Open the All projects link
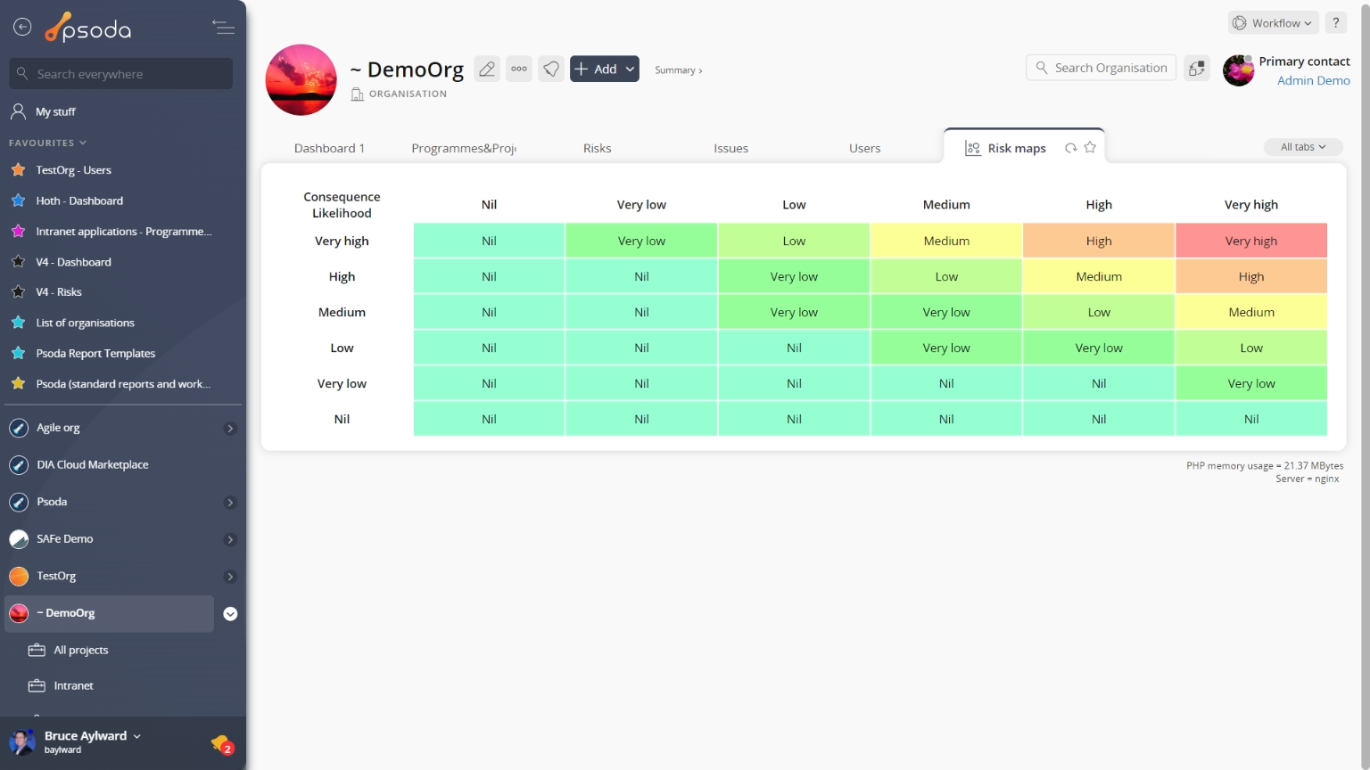This screenshot has width=1370, height=770. click(81, 650)
